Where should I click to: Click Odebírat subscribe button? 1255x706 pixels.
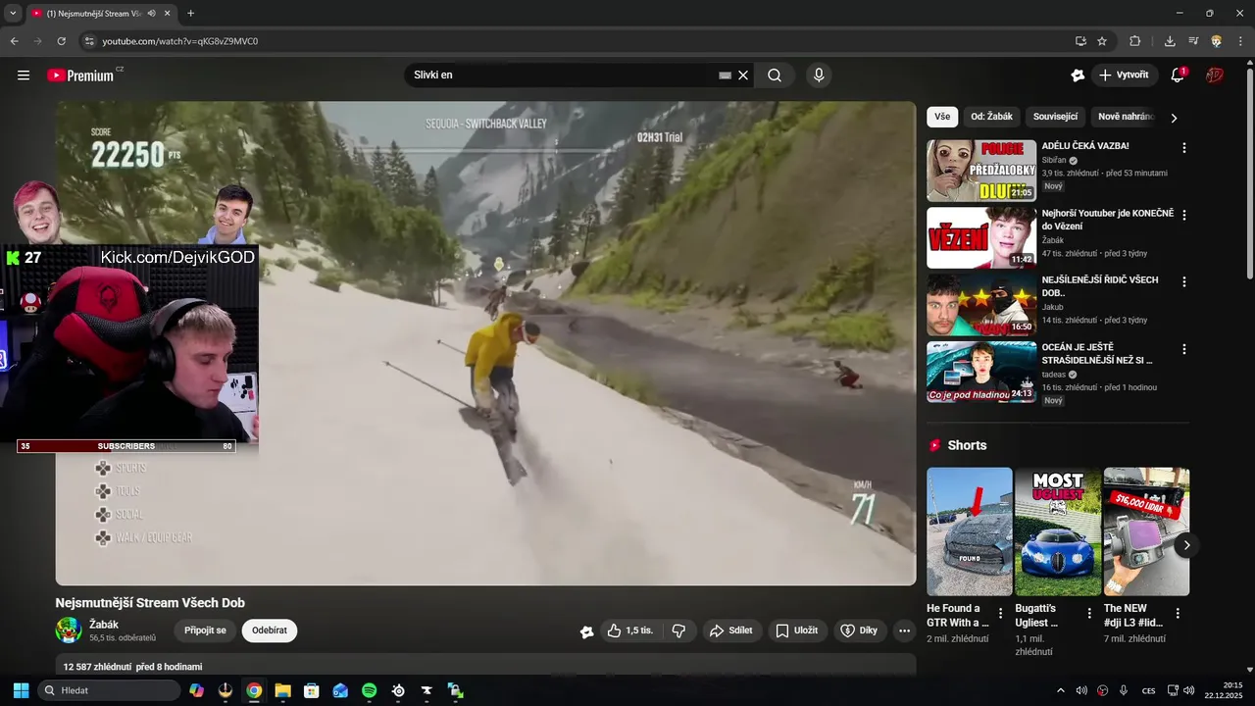(270, 630)
